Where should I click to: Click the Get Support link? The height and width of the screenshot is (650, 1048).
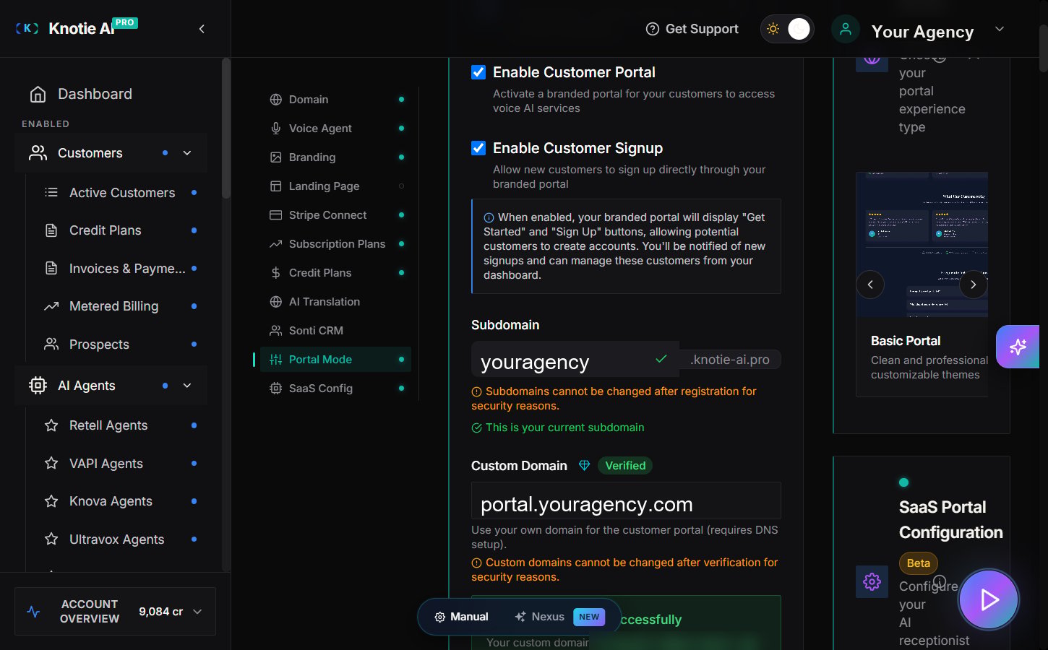[x=692, y=29]
